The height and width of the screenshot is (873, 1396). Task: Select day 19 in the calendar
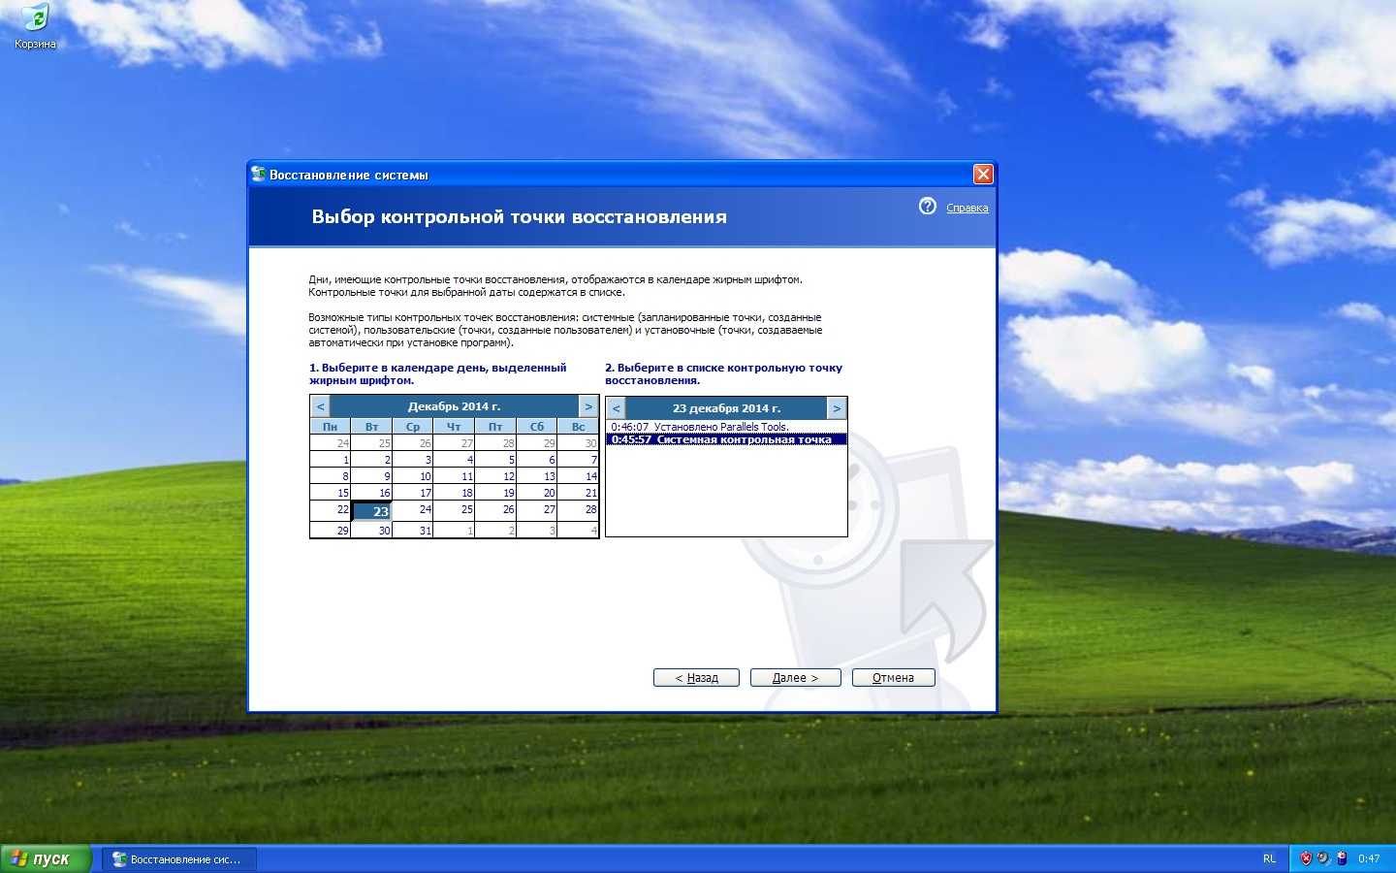(x=495, y=493)
